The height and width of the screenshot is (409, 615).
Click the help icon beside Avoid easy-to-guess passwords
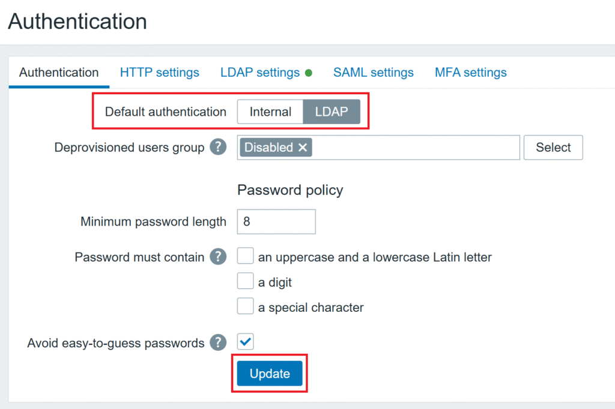(218, 342)
